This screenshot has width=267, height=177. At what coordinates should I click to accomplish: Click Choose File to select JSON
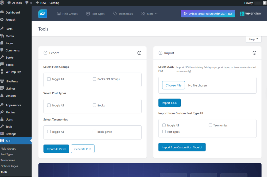173,85
